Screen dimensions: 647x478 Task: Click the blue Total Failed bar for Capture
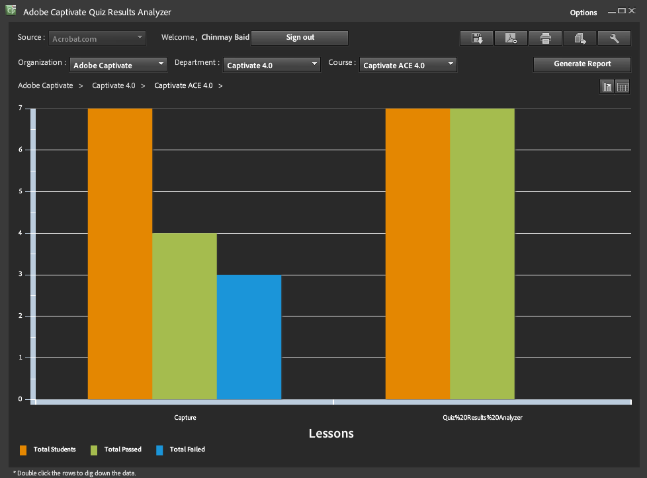(249, 337)
